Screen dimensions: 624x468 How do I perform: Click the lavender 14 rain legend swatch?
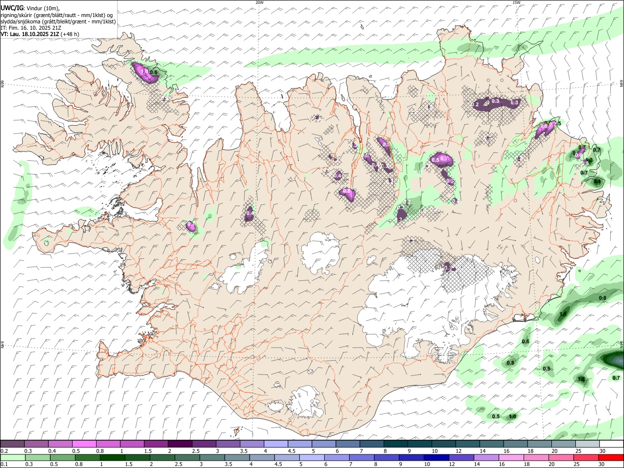point(486,457)
